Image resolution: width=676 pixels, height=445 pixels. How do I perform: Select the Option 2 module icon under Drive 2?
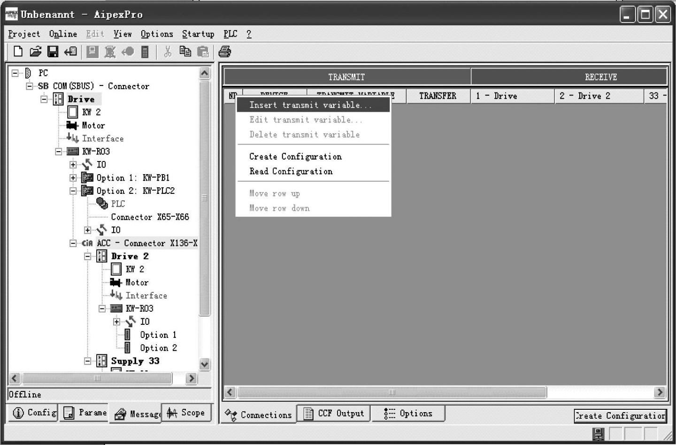pos(127,348)
